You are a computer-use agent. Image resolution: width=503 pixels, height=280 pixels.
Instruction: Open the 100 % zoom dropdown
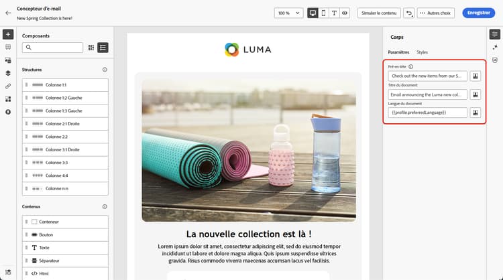click(288, 13)
